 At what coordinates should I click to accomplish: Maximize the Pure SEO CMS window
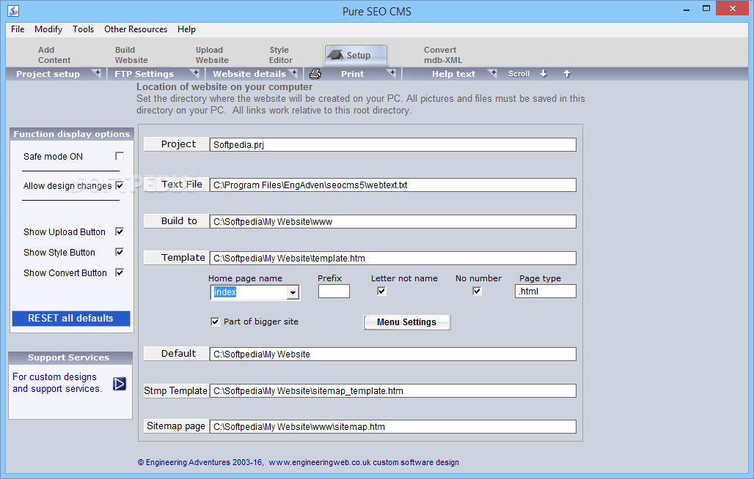click(706, 8)
